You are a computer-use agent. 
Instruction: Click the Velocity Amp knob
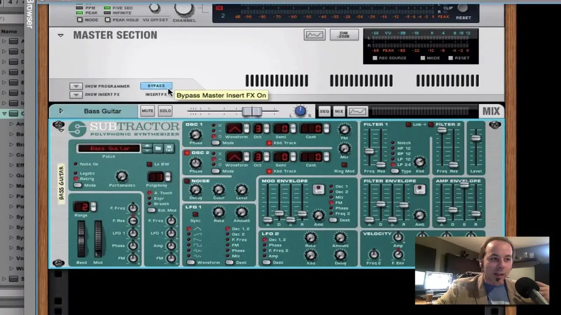(398, 237)
